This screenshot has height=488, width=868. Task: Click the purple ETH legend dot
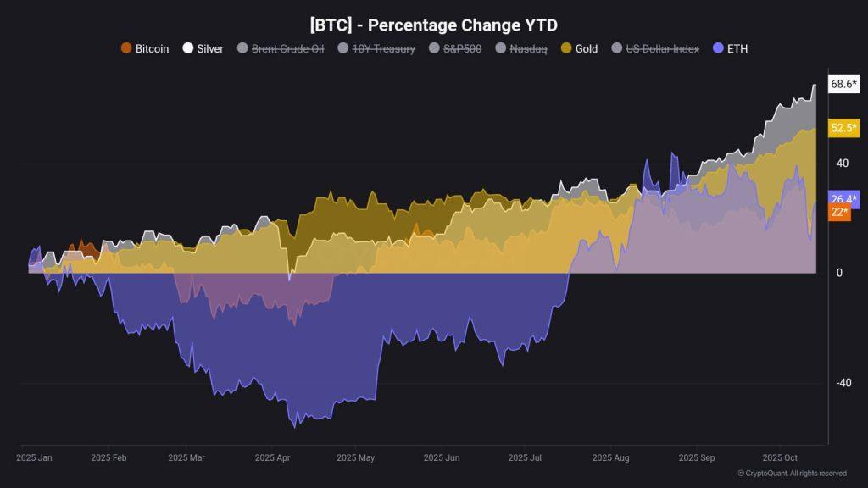(719, 48)
